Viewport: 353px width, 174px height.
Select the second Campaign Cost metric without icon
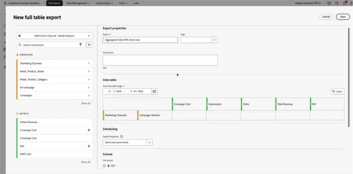(54, 138)
